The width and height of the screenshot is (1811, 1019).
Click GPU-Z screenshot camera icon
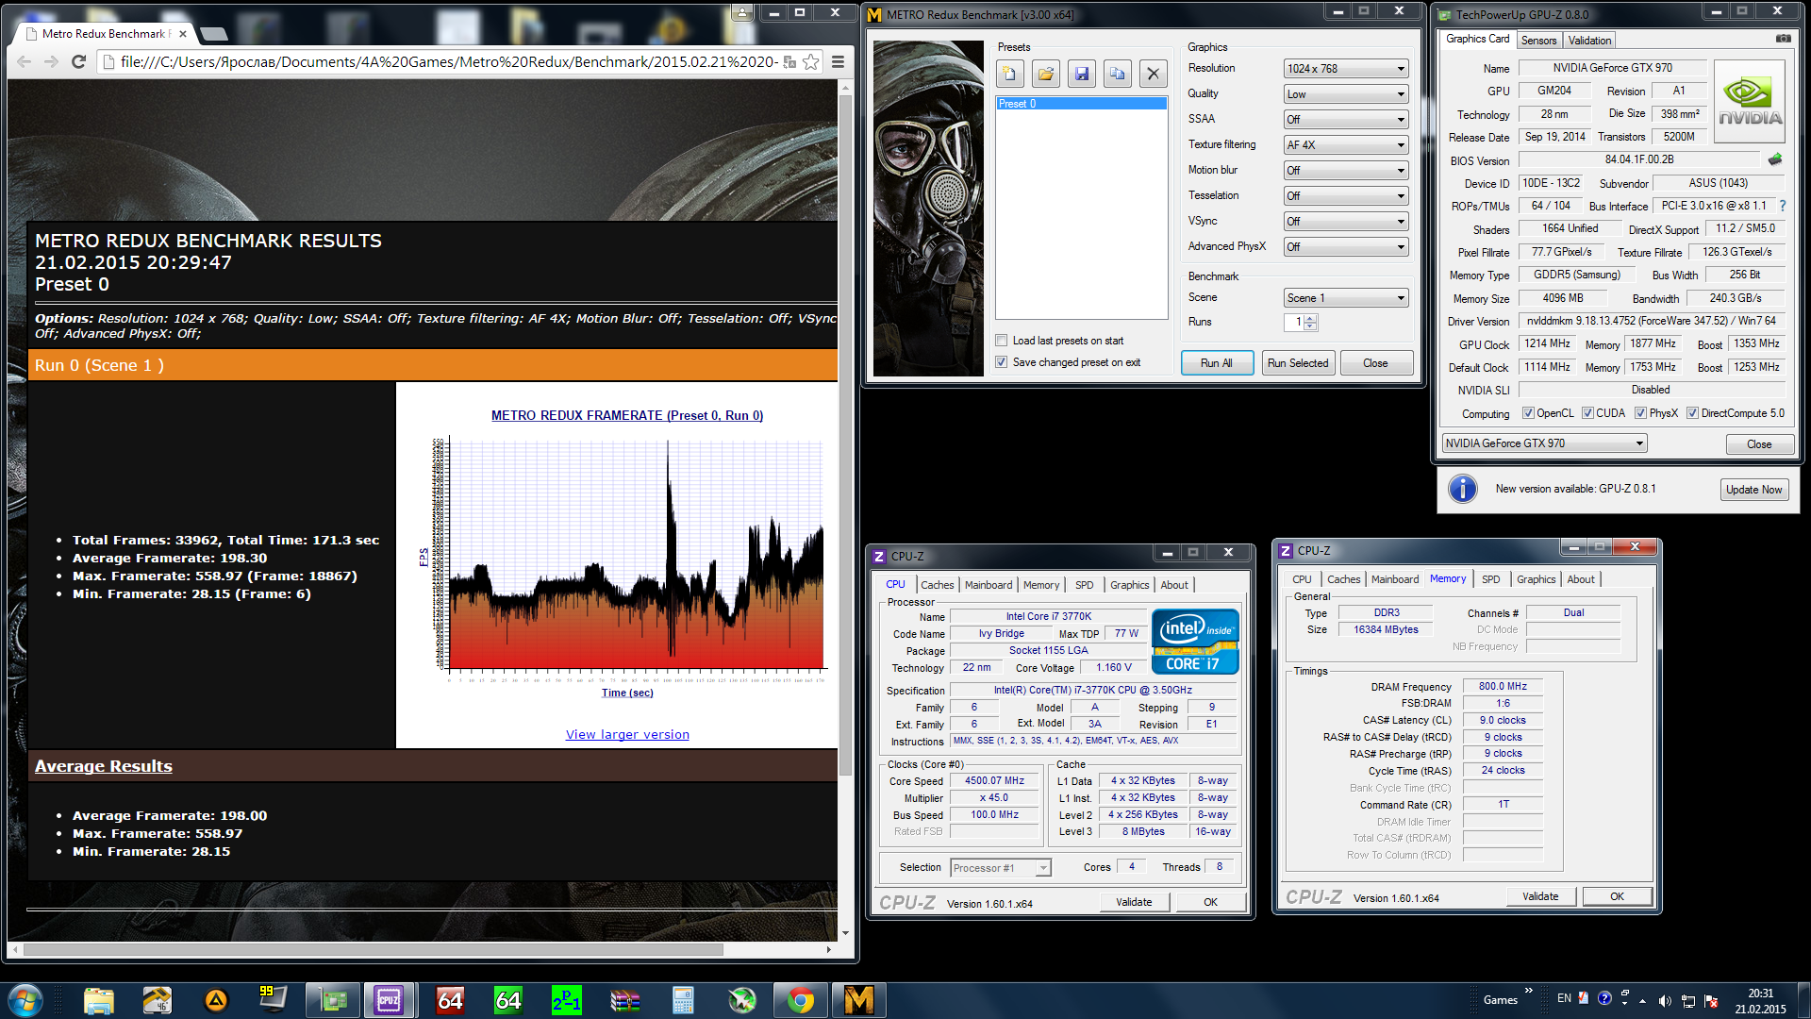click(x=1783, y=39)
